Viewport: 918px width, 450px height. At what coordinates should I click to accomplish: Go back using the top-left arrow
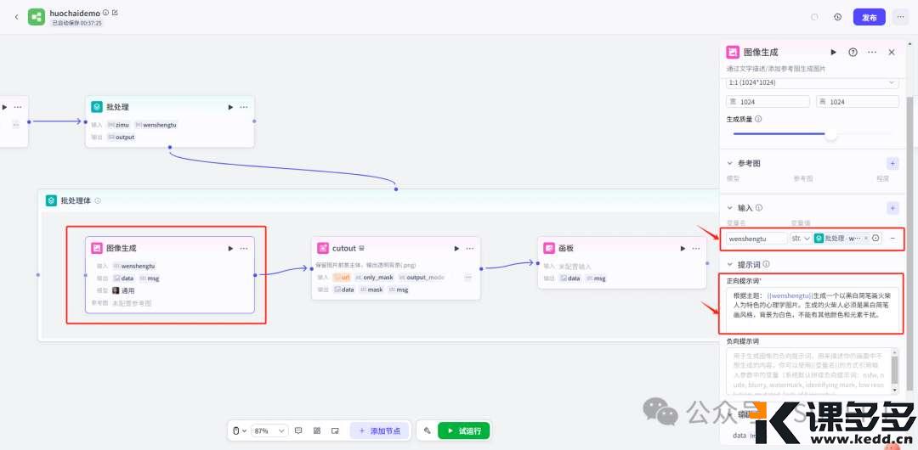click(16, 17)
